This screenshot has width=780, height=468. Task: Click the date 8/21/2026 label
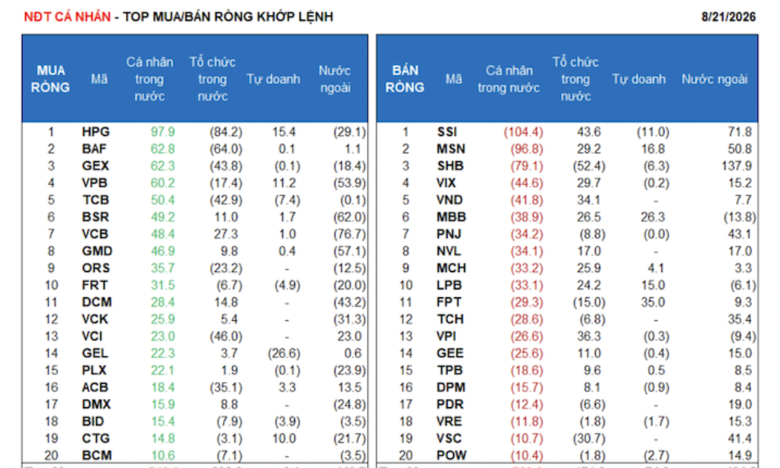pos(728,17)
